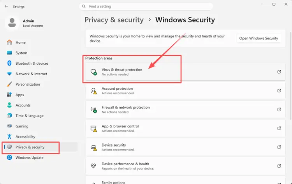Click the Accounts person icon
292x184 pixels.
[x=9, y=105]
